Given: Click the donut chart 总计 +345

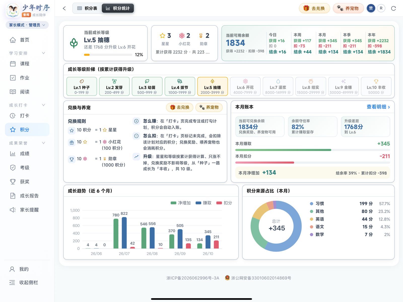Looking at the screenshot, I should (x=276, y=226).
